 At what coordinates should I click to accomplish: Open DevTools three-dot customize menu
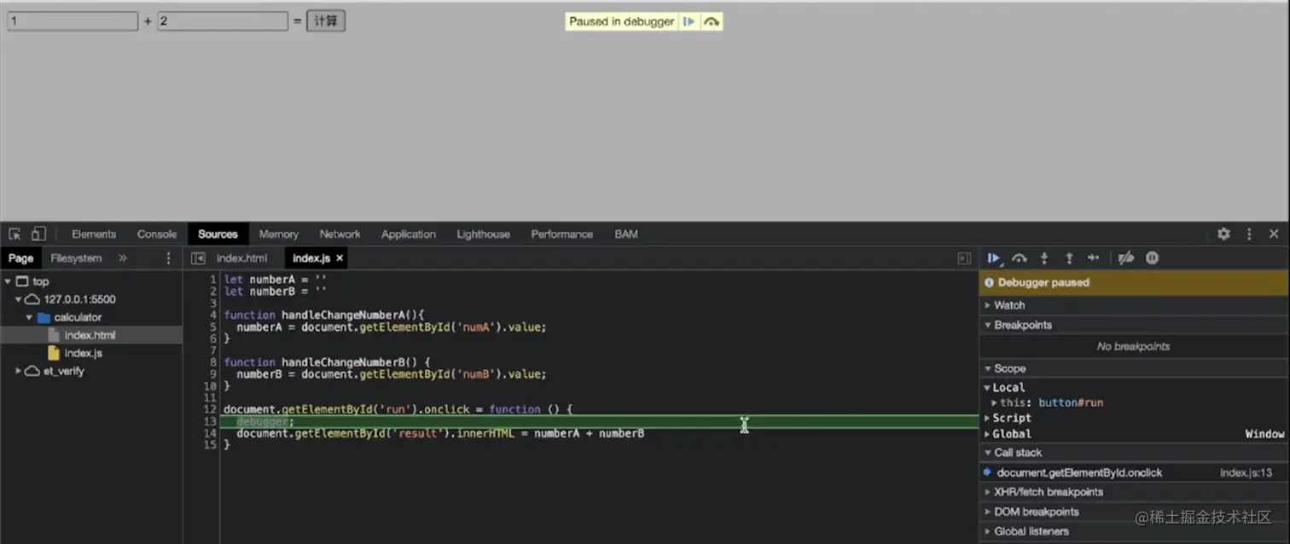click(x=1249, y=234)
